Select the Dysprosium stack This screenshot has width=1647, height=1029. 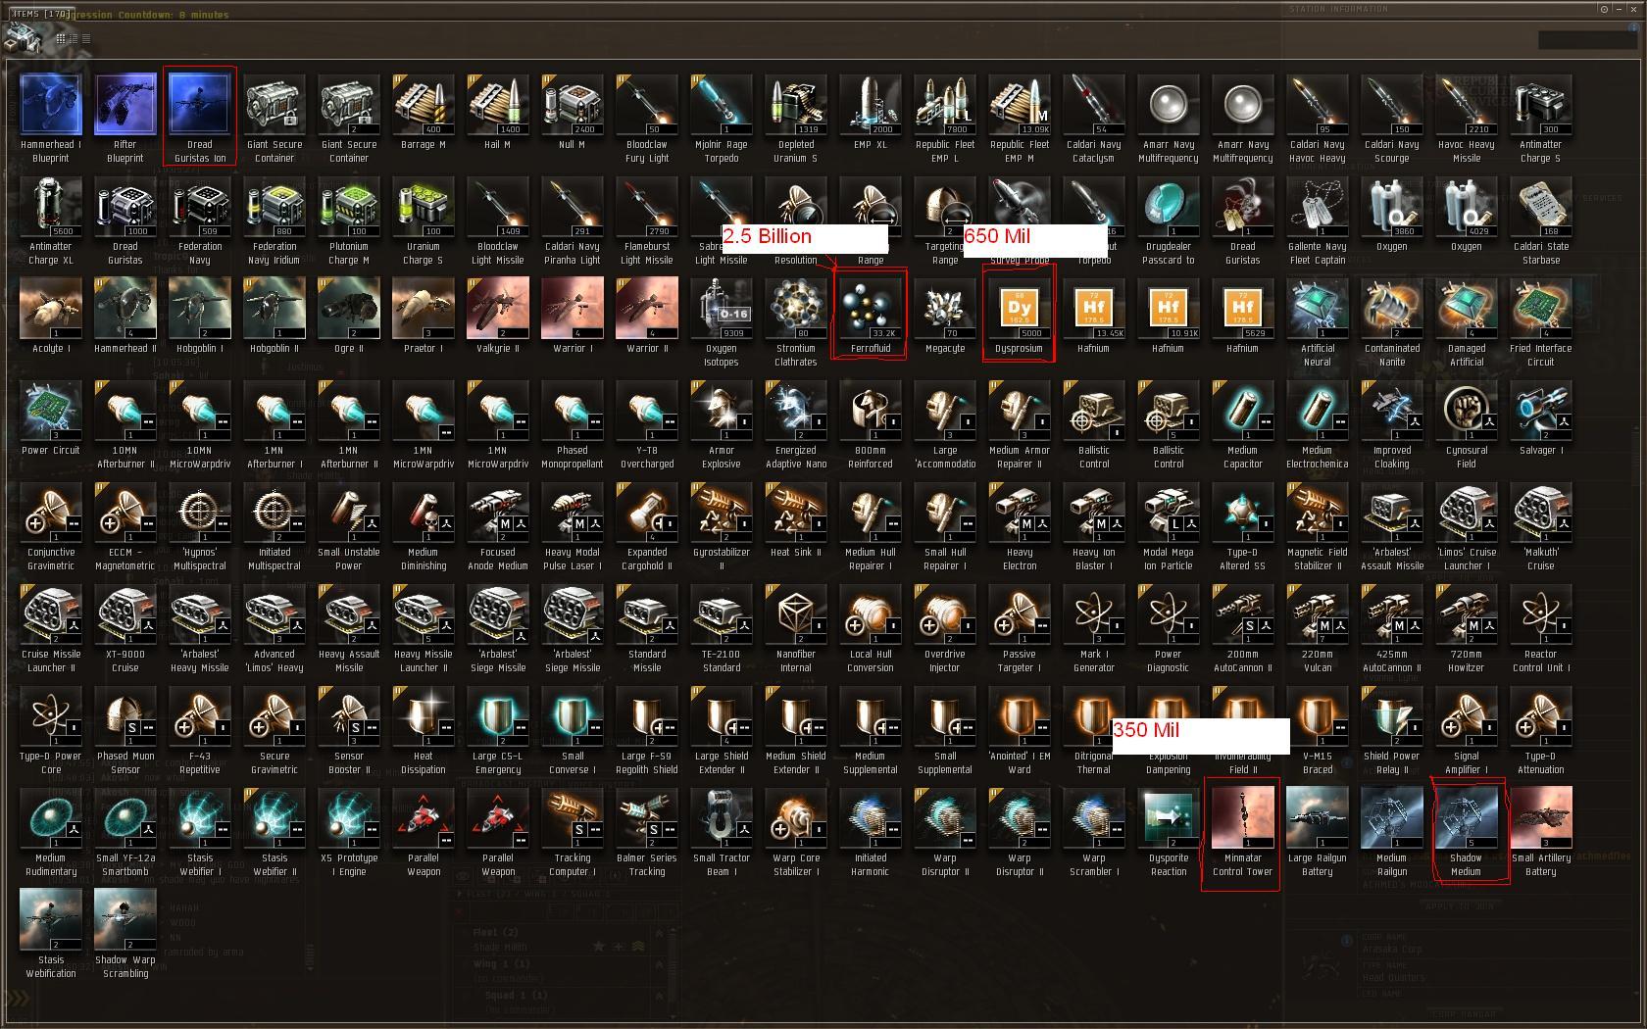click(x=1020, y=315)
